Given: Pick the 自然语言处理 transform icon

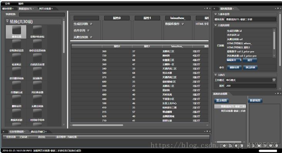Looking at the screenshot, I should point(37,60).
